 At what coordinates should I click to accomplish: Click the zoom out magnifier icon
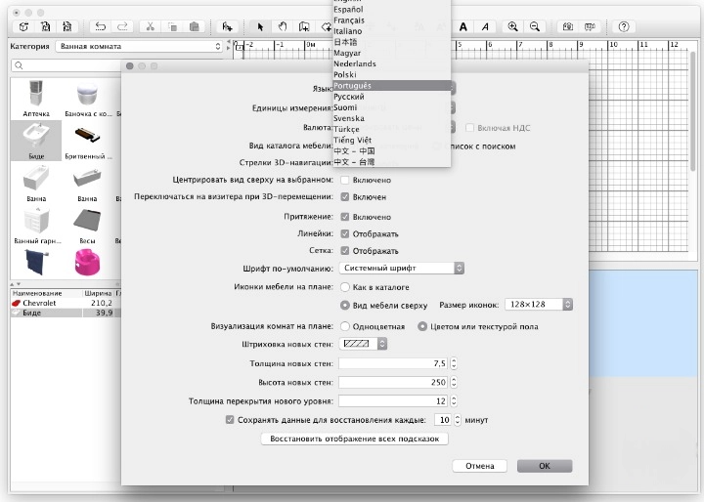pos(535,26)
